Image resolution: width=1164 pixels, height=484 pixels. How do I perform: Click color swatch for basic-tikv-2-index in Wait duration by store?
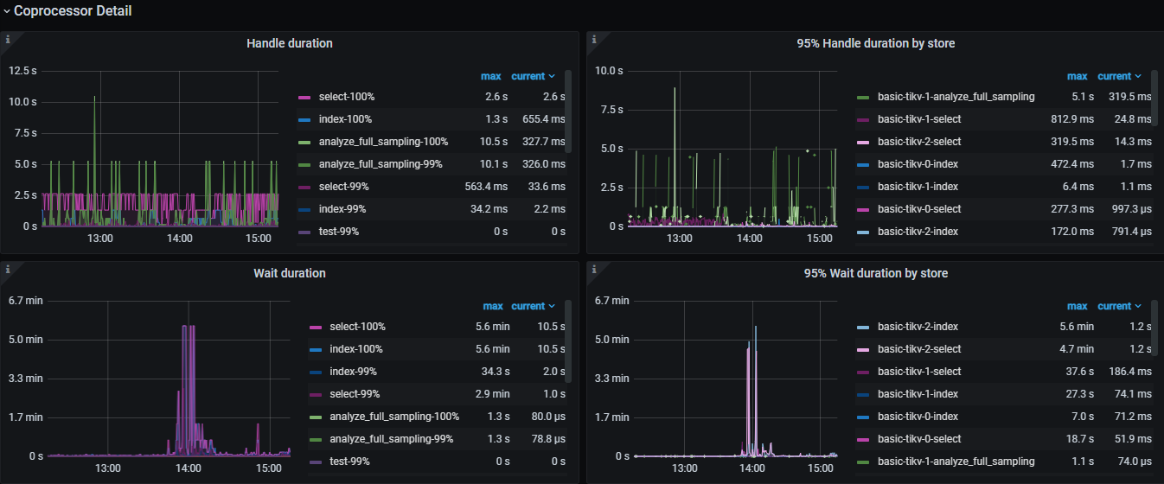pos(862,327)
